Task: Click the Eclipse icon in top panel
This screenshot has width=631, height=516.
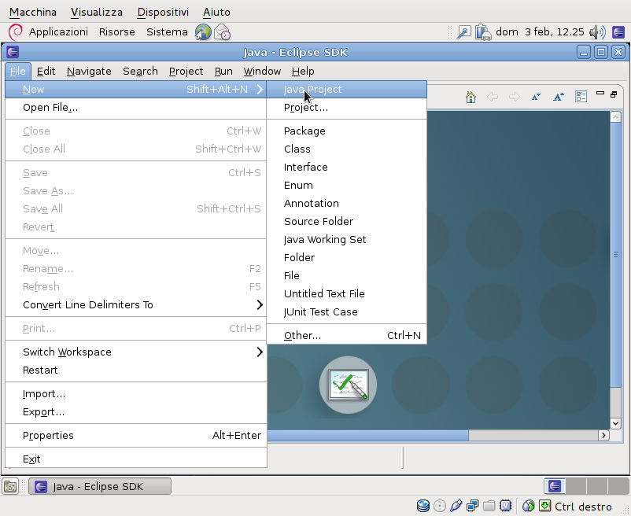Action: click(x=618, y=32)
